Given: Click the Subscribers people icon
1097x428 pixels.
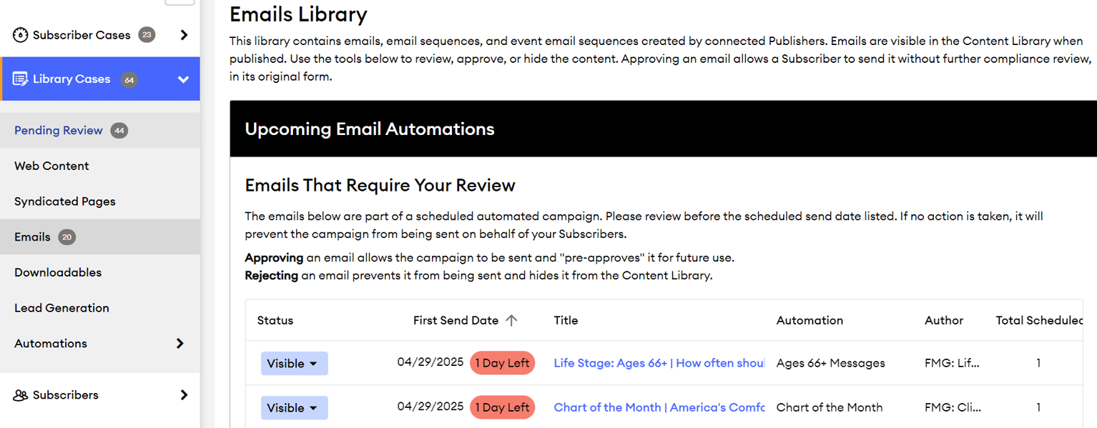Looking at the screenshot, I should click(21, 394).
